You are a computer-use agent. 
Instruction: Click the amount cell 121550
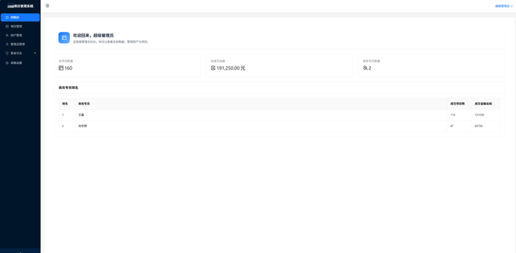click(x=479, y=115)
